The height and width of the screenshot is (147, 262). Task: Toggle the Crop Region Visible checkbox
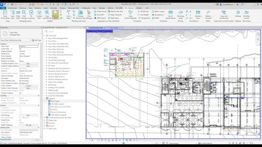point(20,110)
